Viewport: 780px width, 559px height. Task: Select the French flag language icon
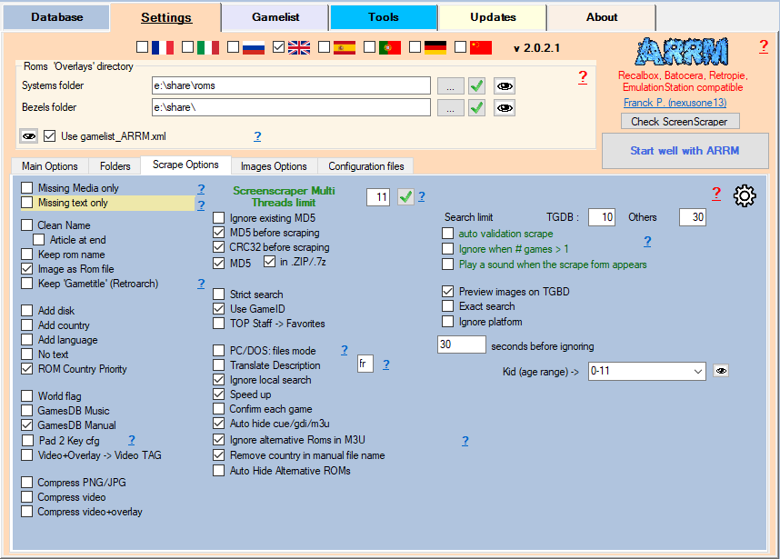[x=163, y=47]
